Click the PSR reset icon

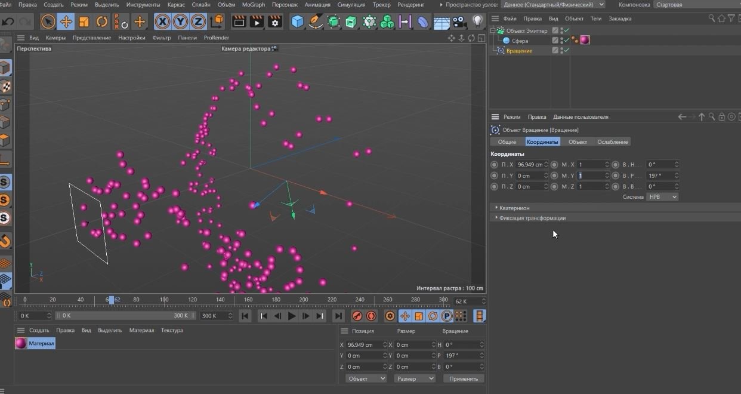pyautogui.click(x=121, y=22)
